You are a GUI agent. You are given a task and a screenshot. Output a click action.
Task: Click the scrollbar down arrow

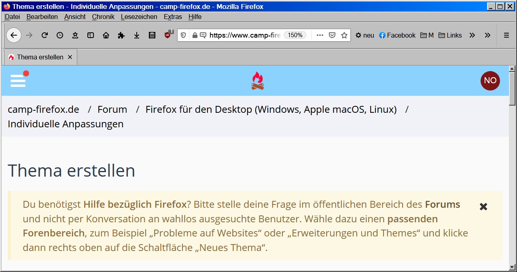pos(512,267)
